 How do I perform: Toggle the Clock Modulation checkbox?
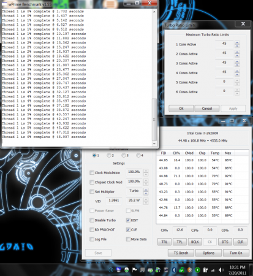click(x=92, y=173)
